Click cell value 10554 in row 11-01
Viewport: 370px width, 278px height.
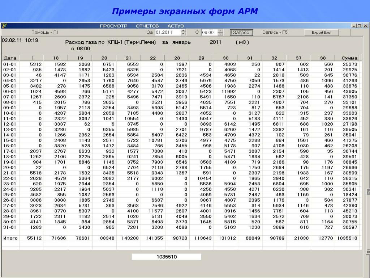[132, 119]
